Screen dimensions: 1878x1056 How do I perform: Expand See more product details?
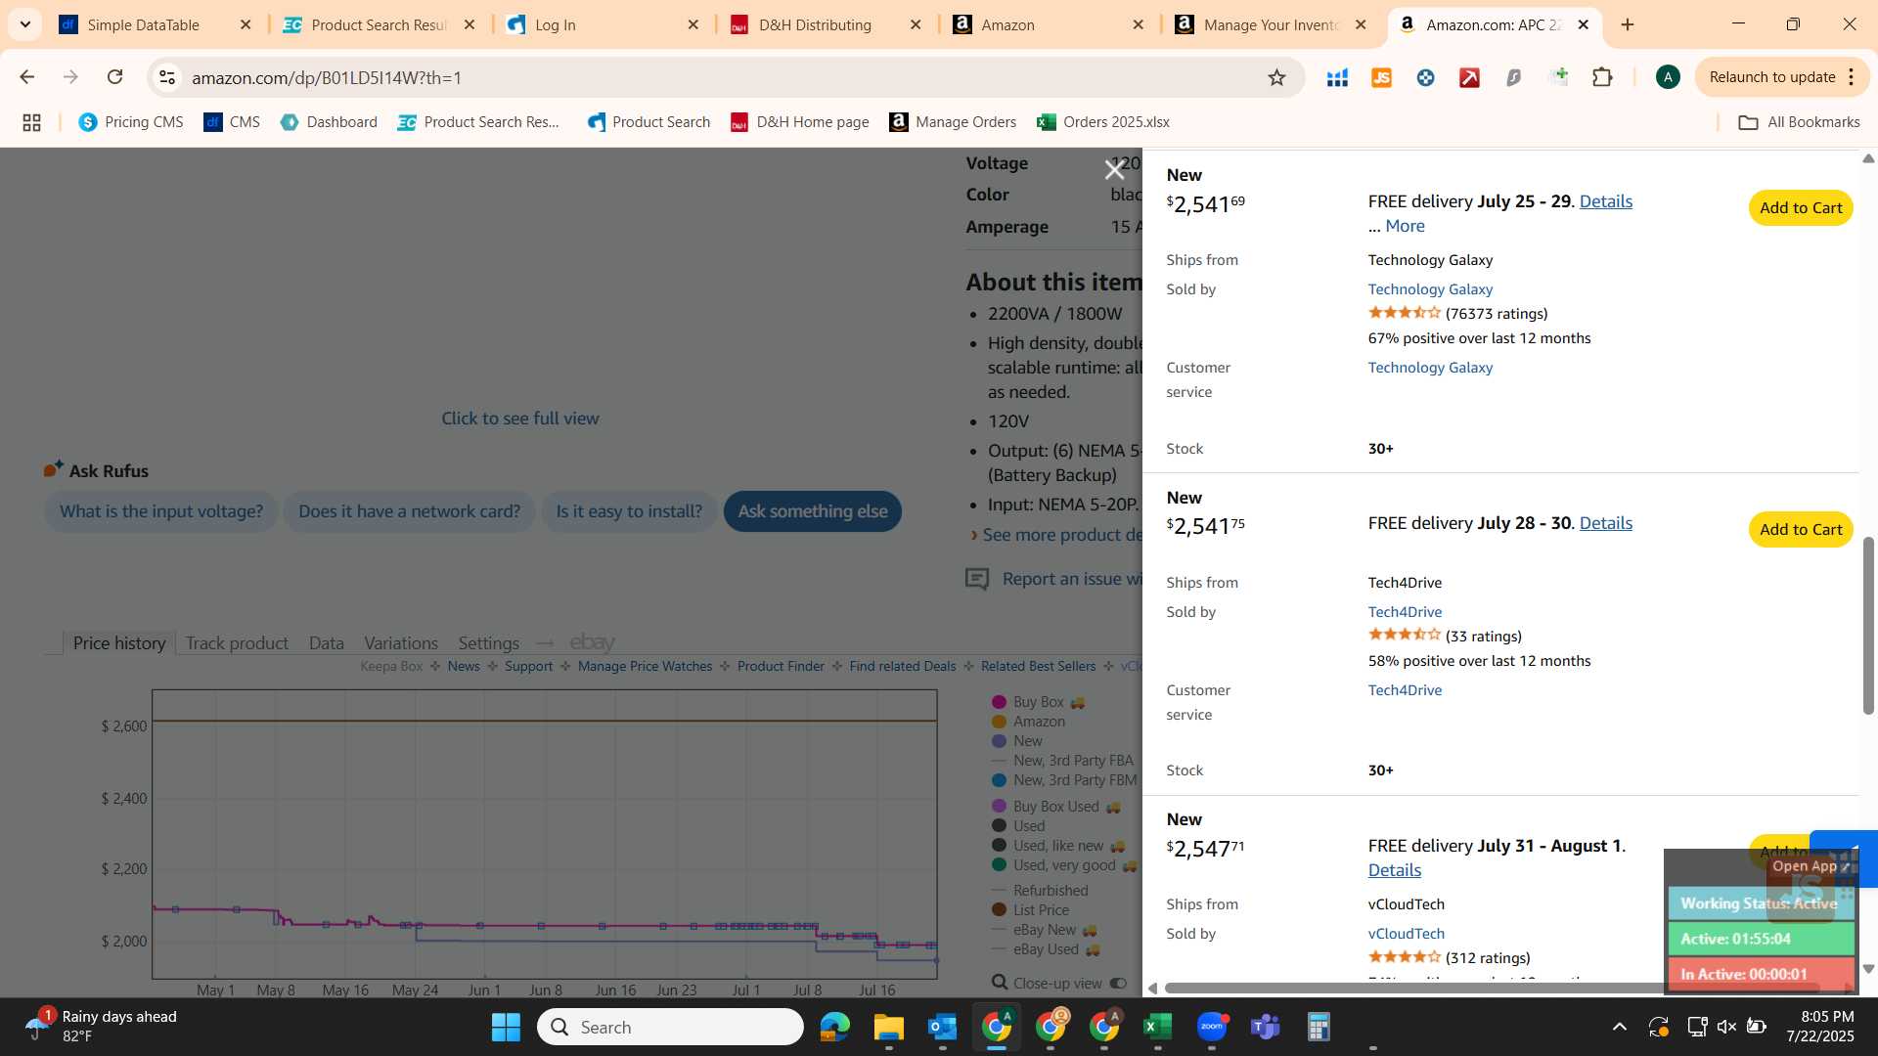pyautogui.click(x=1061, y=535)
